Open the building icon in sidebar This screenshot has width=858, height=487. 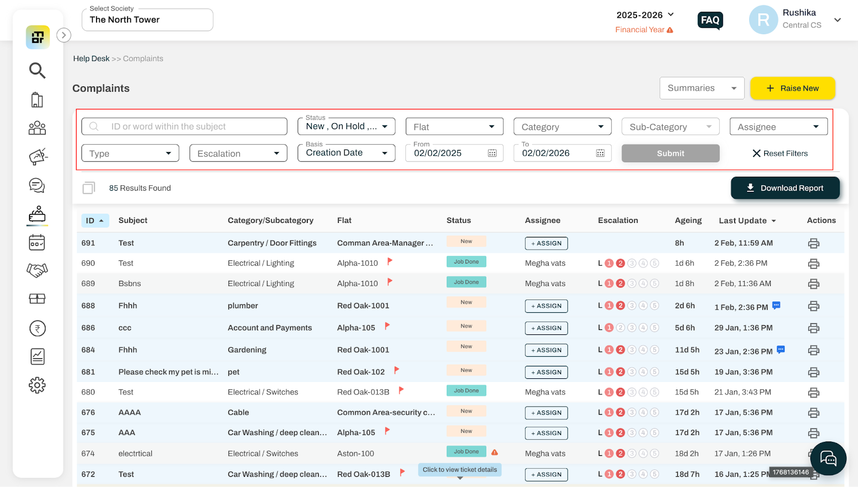[37, 100]
